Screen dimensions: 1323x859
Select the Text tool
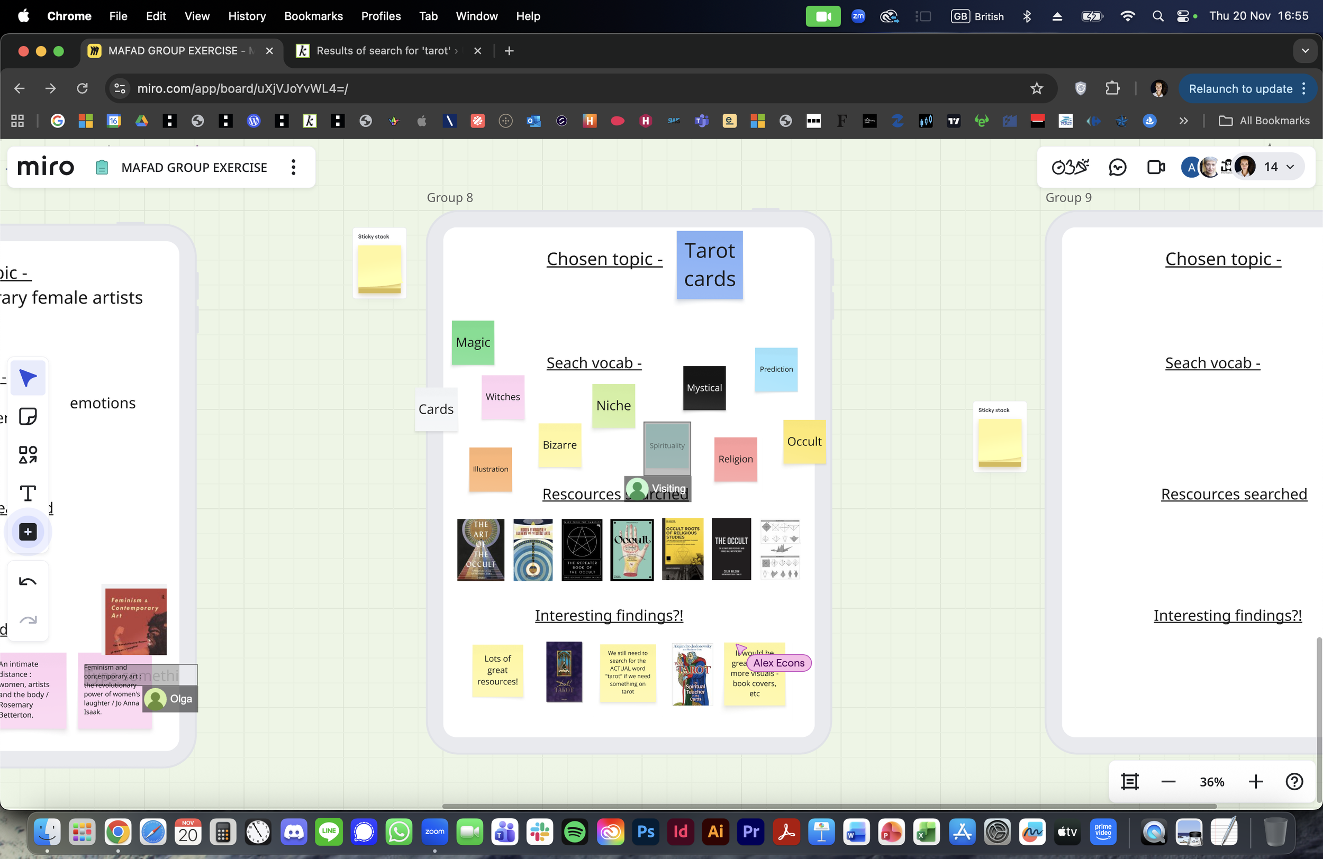click(28, 494)
